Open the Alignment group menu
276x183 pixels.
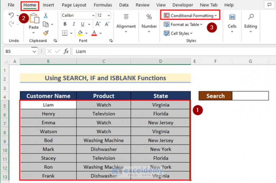126,23
